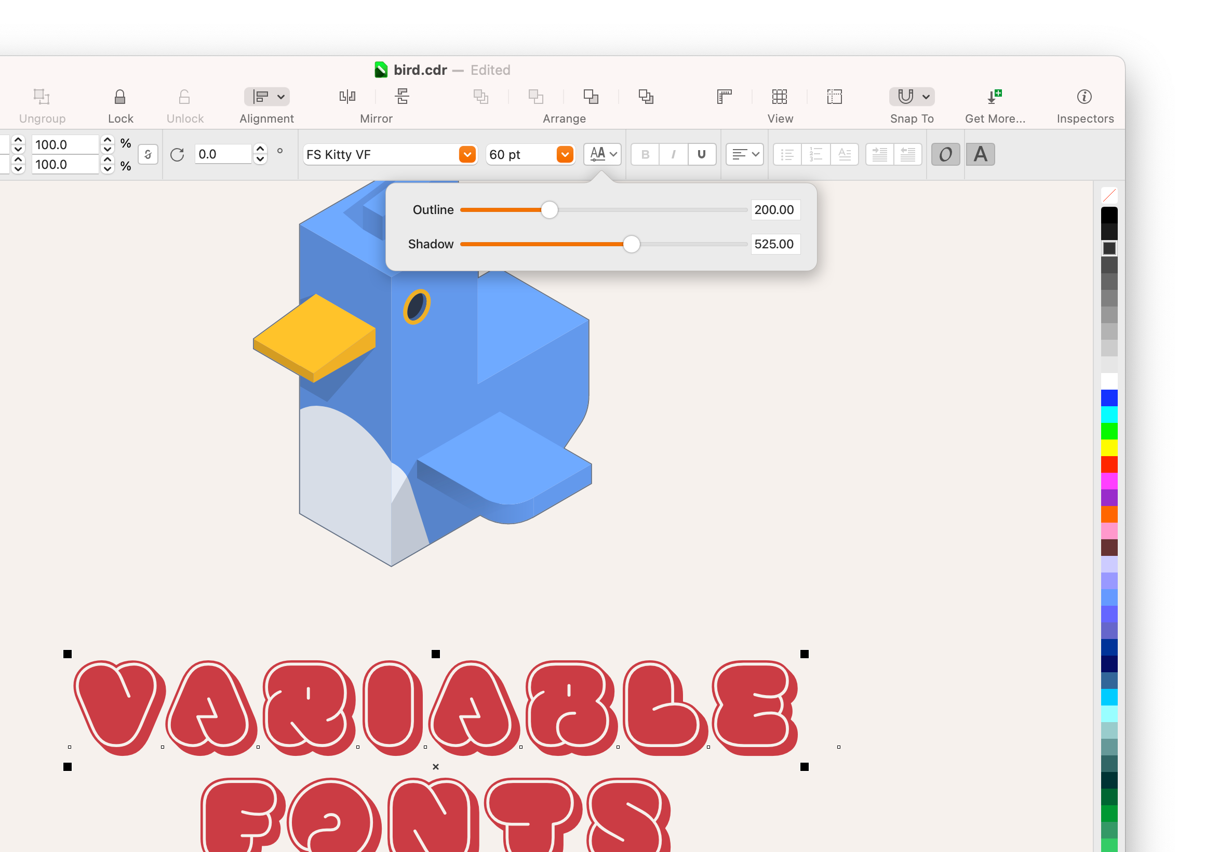Show rulers via the ruler icon in View

click(x=724, y=97)
